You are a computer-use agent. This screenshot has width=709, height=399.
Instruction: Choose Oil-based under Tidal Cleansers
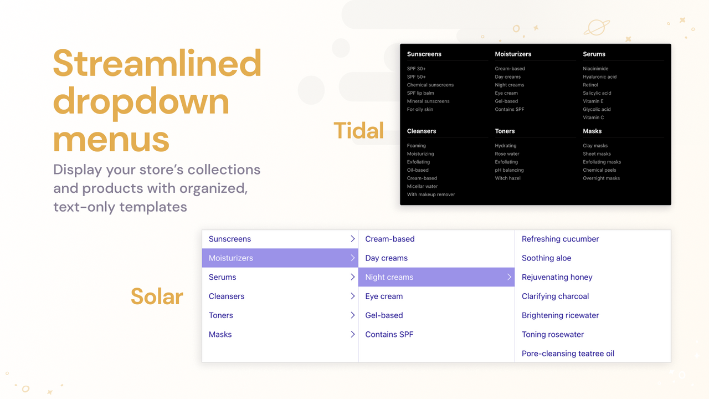pos(418,170)
